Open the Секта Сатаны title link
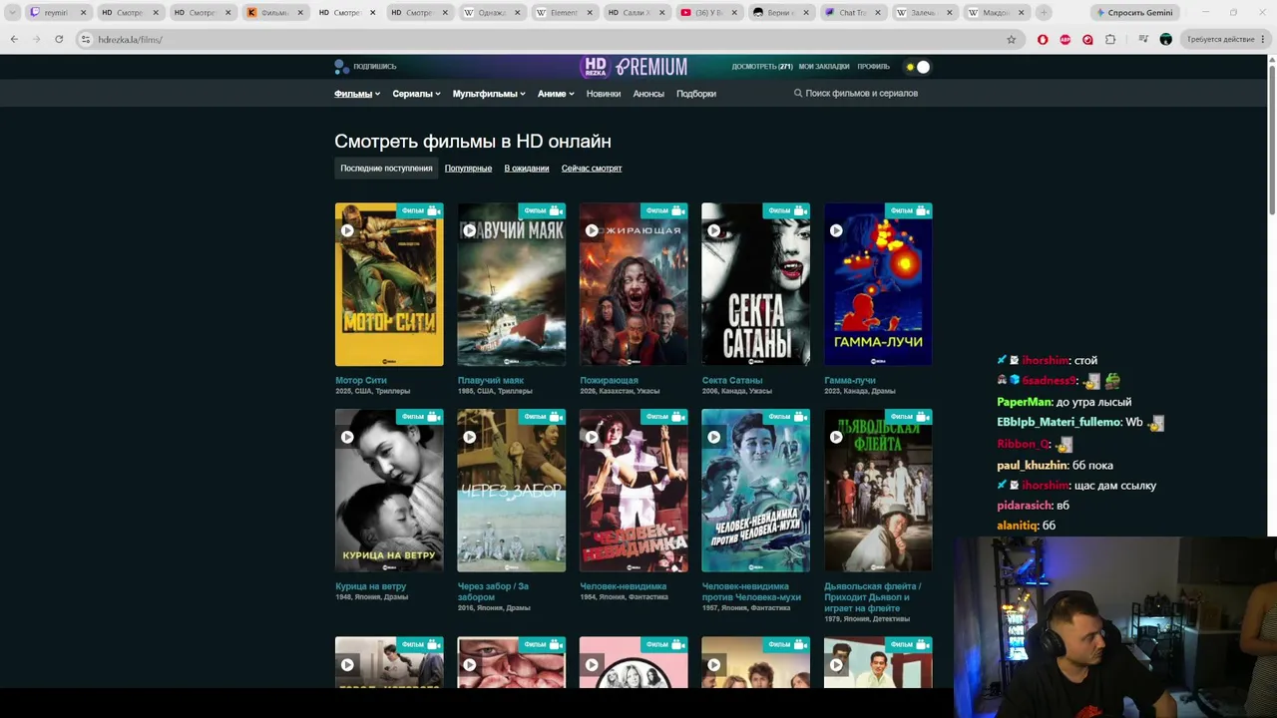Image resolution: width=1277 pixels, height=718 pixels. pos(732,380)
